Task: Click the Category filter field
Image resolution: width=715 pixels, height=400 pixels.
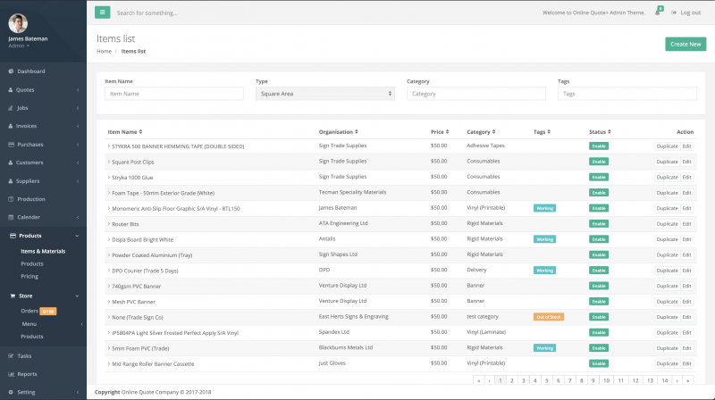Action: 476,94
